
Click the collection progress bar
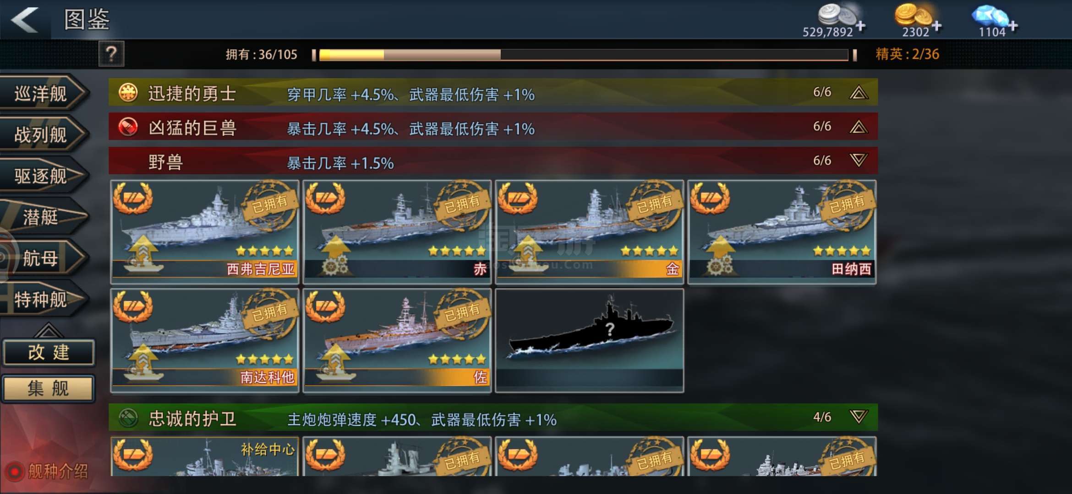coord(584,55)
